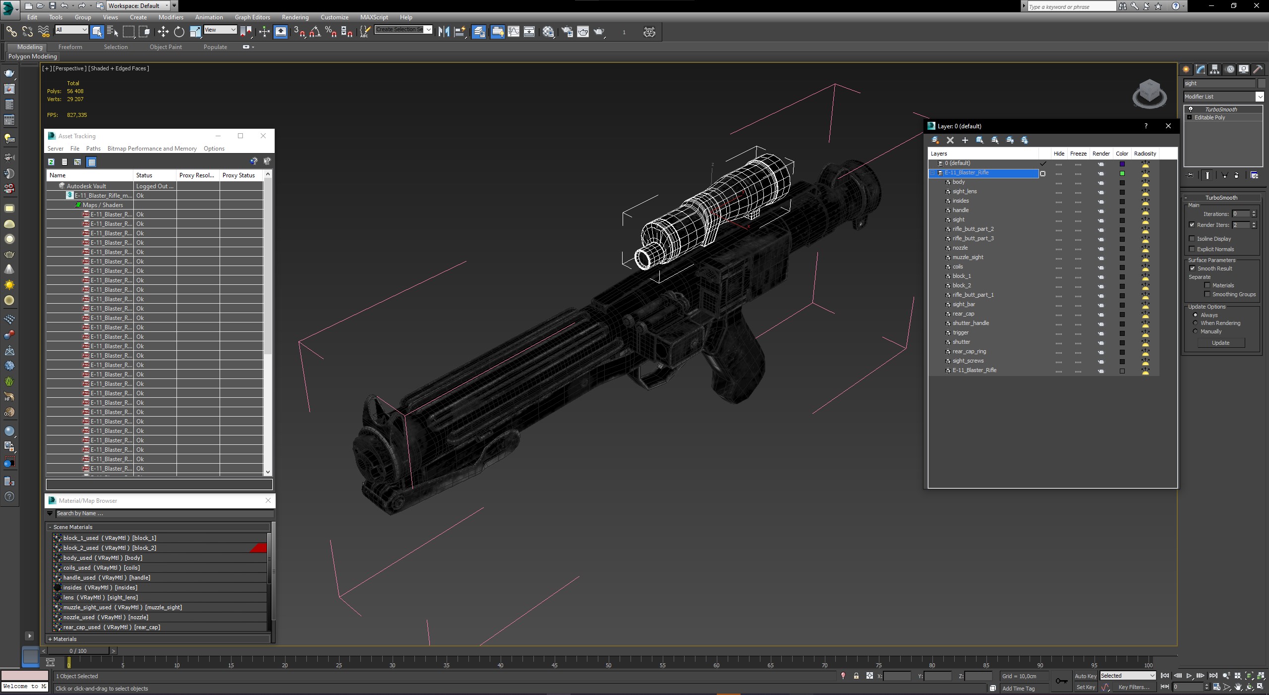Open the Hierarchy tab in command panel
Screen dimensions: 1269x695
1214,69
